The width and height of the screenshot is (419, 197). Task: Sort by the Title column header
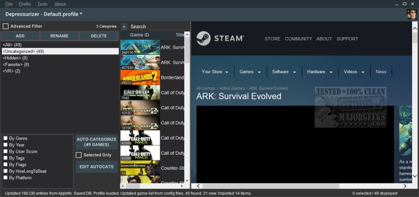(x=180, y=35)
